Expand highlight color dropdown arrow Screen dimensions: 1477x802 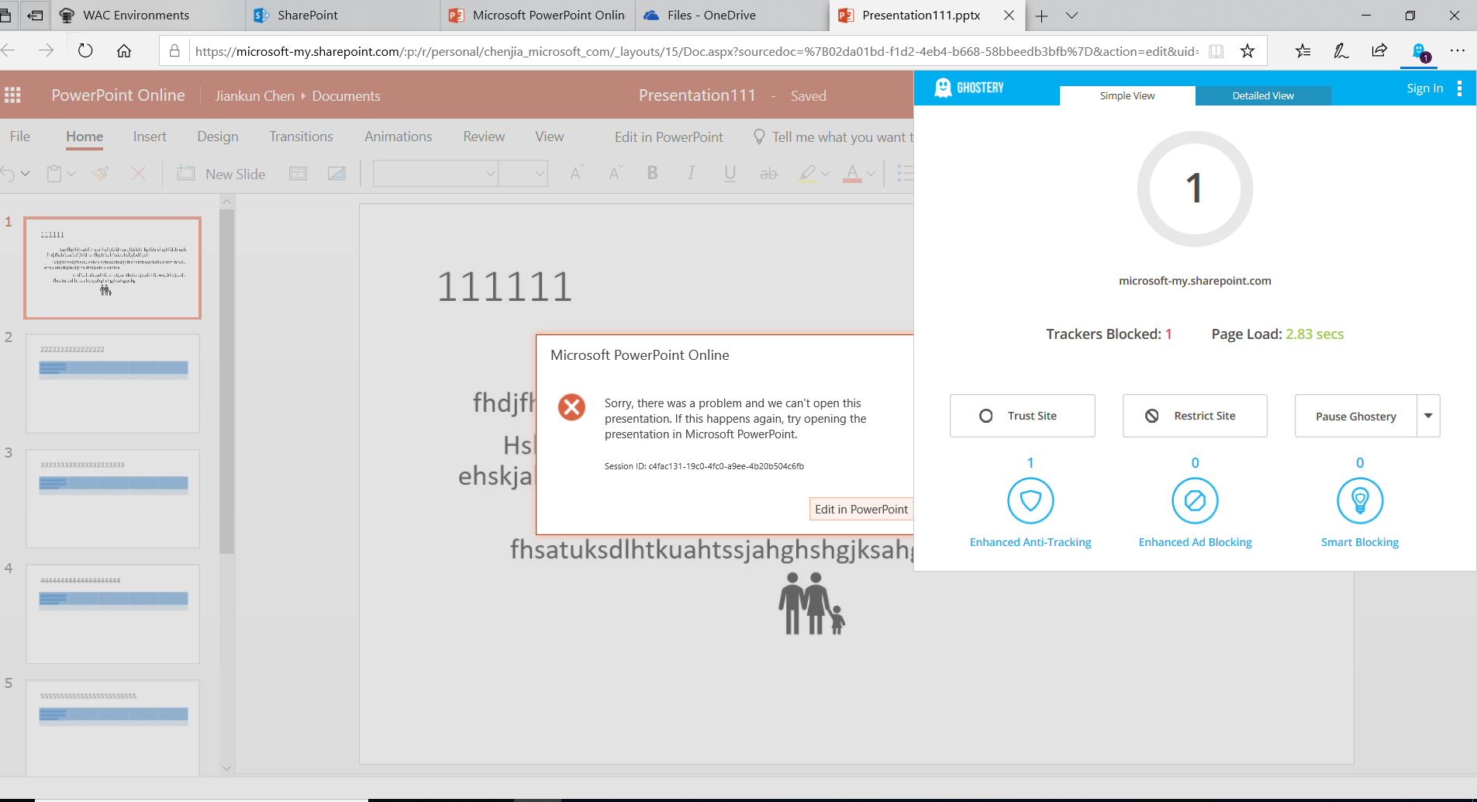coord(826,174)
